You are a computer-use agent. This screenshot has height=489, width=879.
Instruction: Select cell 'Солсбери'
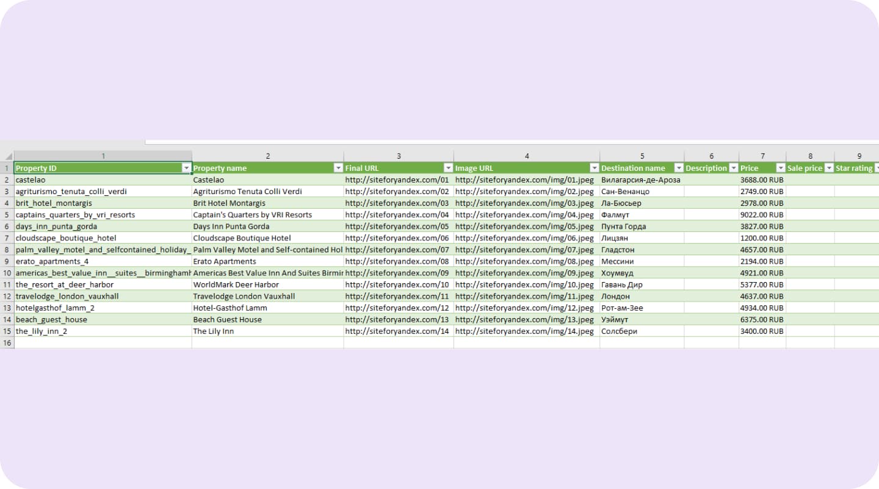(x=642, y=331)
